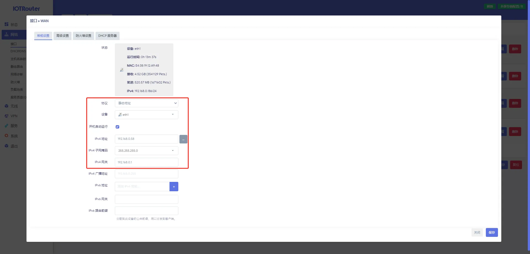Click the 服务 services icon in sidebar

tap(6, 126)
